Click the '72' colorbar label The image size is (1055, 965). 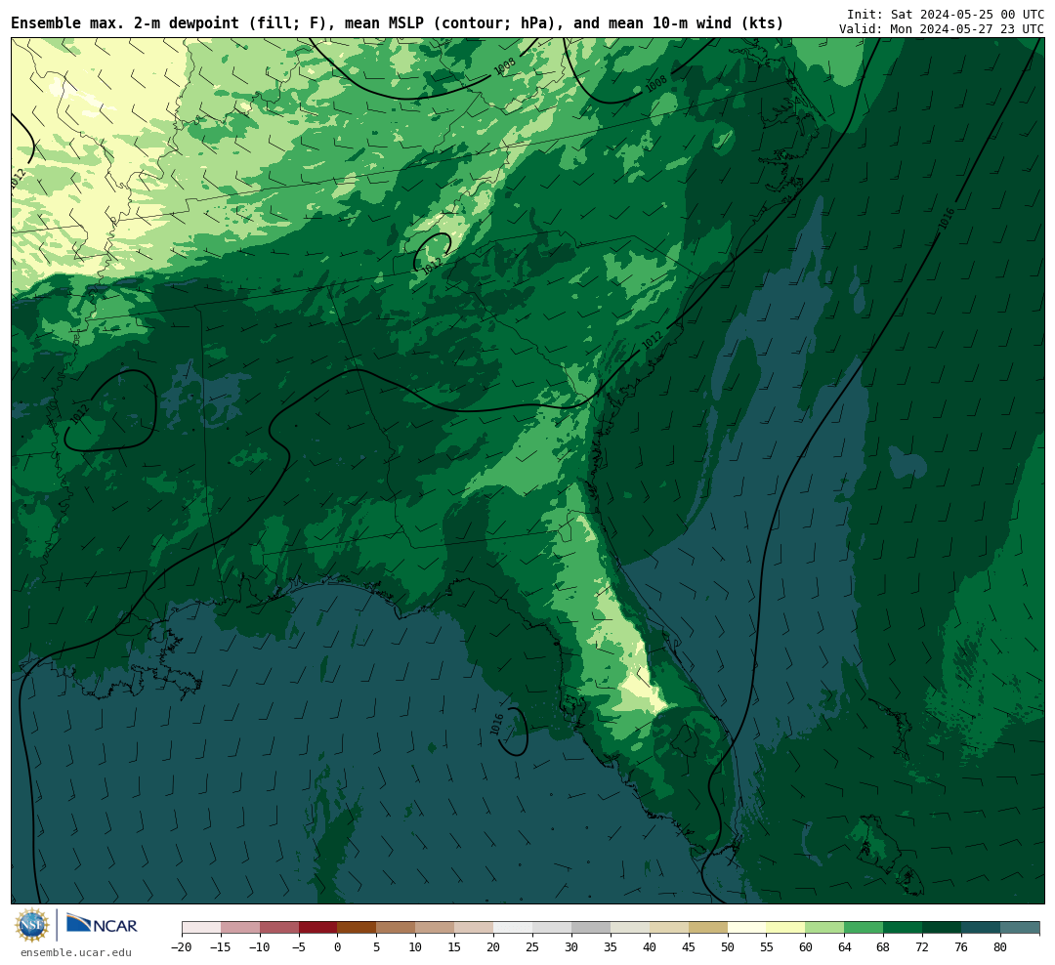coord(922,947)
